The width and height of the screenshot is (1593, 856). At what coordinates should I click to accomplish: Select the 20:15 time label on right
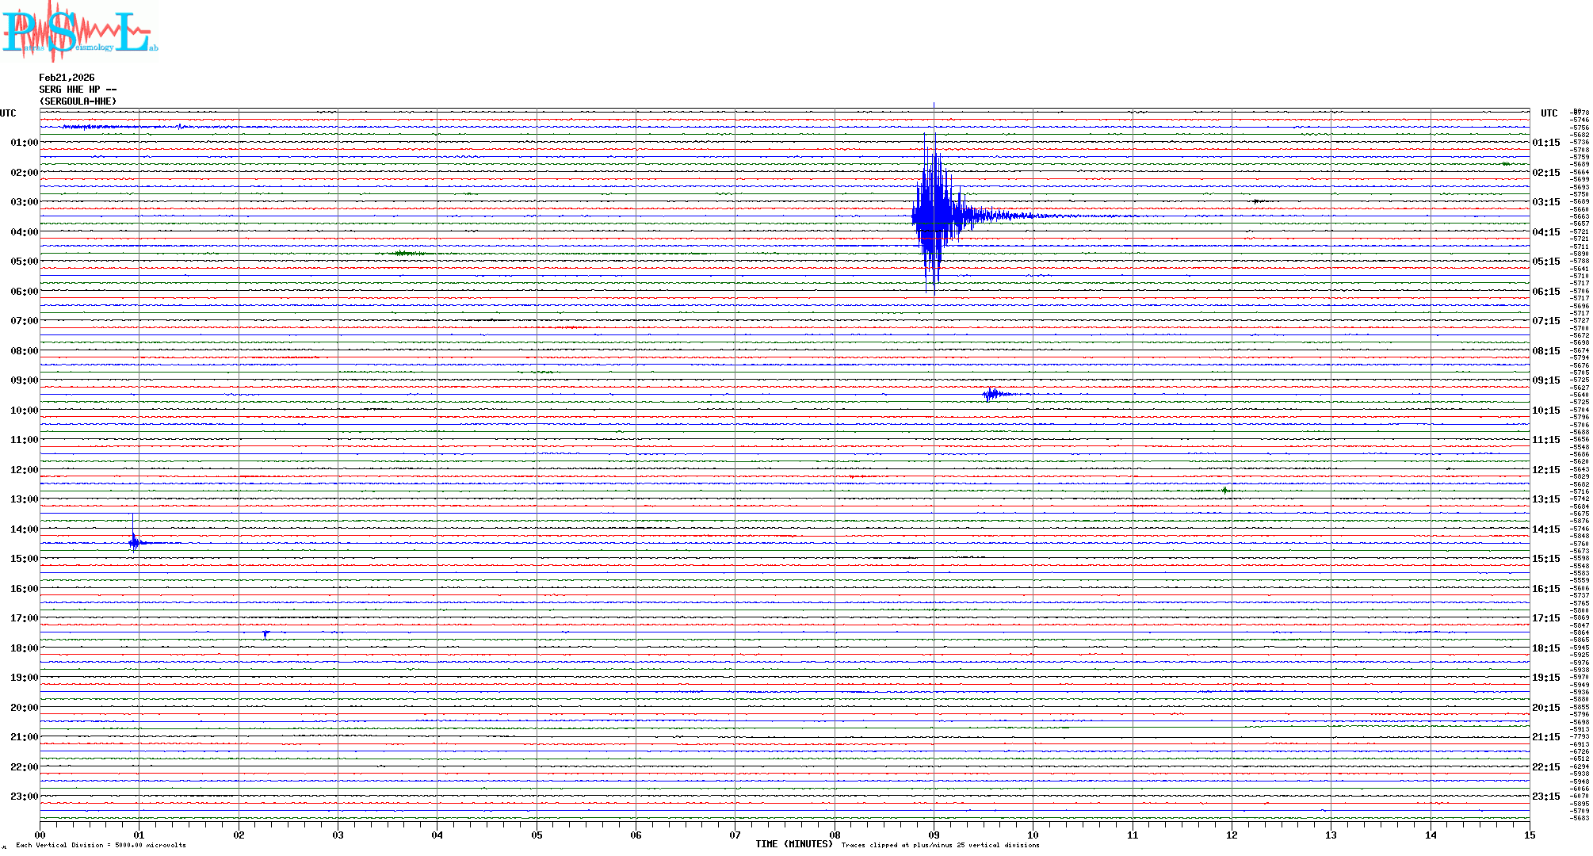click(1545, 708)
